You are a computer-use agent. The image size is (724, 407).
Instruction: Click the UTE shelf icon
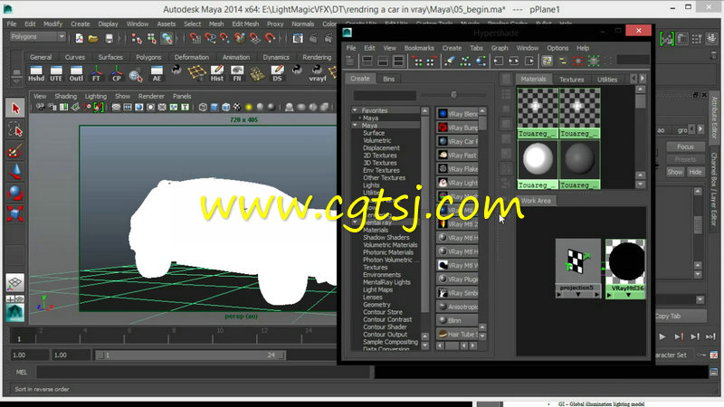click(56, 73)
